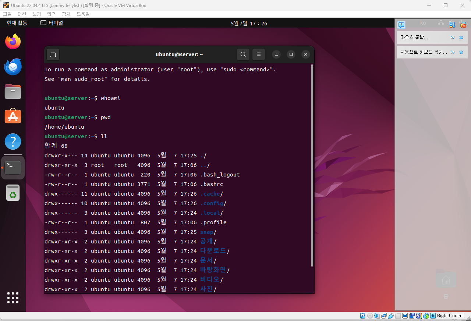
Task: Select the 사진/ directory name
Action: pyautogui.click(x=208, y=289)
